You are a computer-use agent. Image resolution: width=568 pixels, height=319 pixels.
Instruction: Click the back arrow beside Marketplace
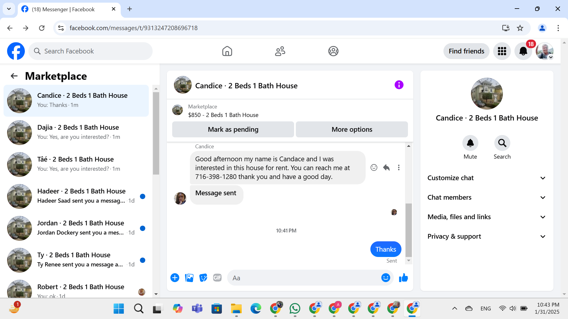14,76
